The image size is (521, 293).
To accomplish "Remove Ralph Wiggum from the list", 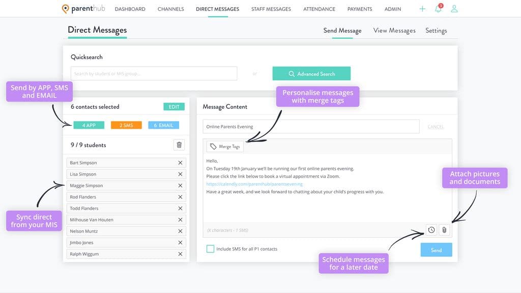I will pyautogui.click(x=180, y=254).
